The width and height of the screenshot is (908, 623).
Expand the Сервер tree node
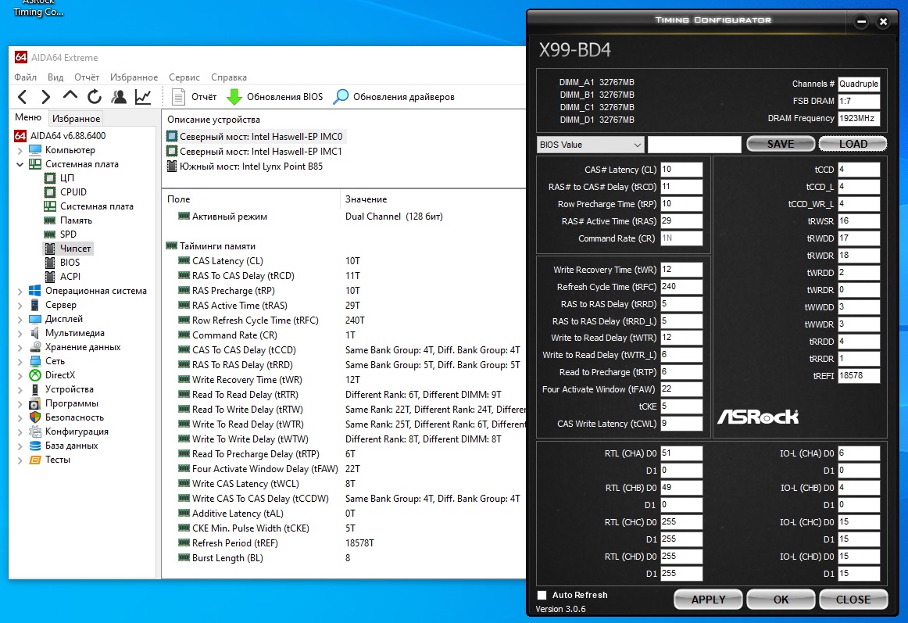20,305
